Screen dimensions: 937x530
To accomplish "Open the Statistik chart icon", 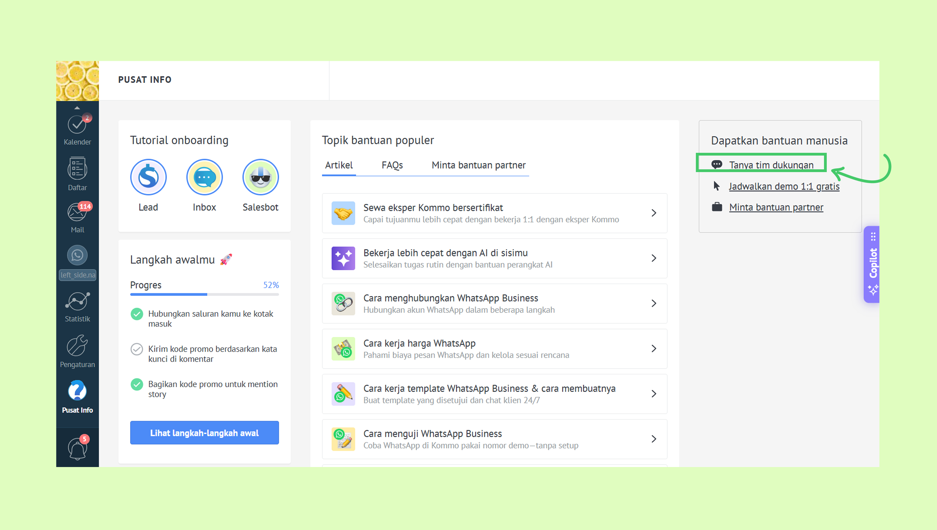I will (x=77, y=301).
